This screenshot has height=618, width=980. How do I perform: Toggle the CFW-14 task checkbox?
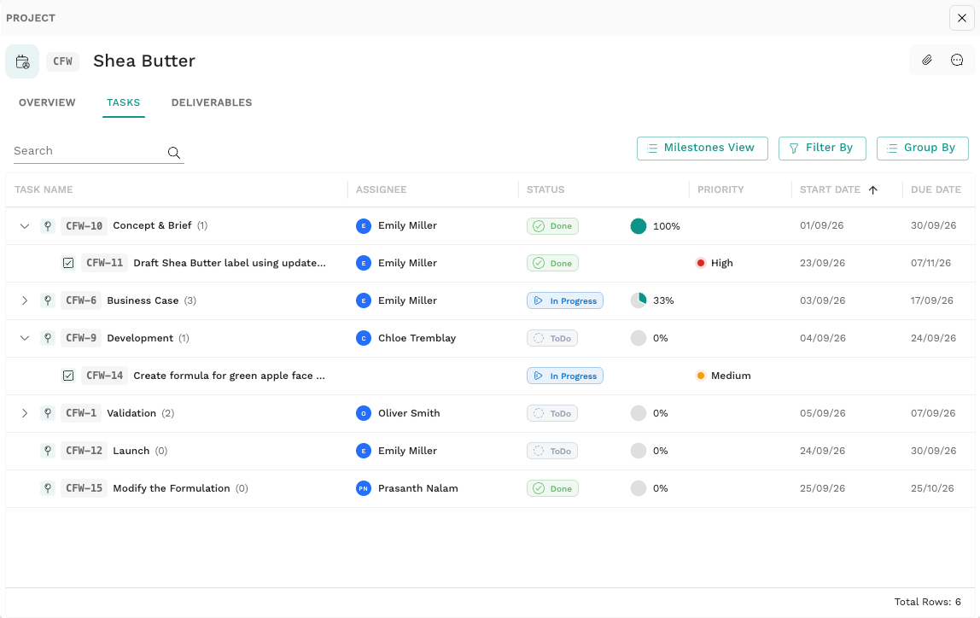[x=68, y=376]
